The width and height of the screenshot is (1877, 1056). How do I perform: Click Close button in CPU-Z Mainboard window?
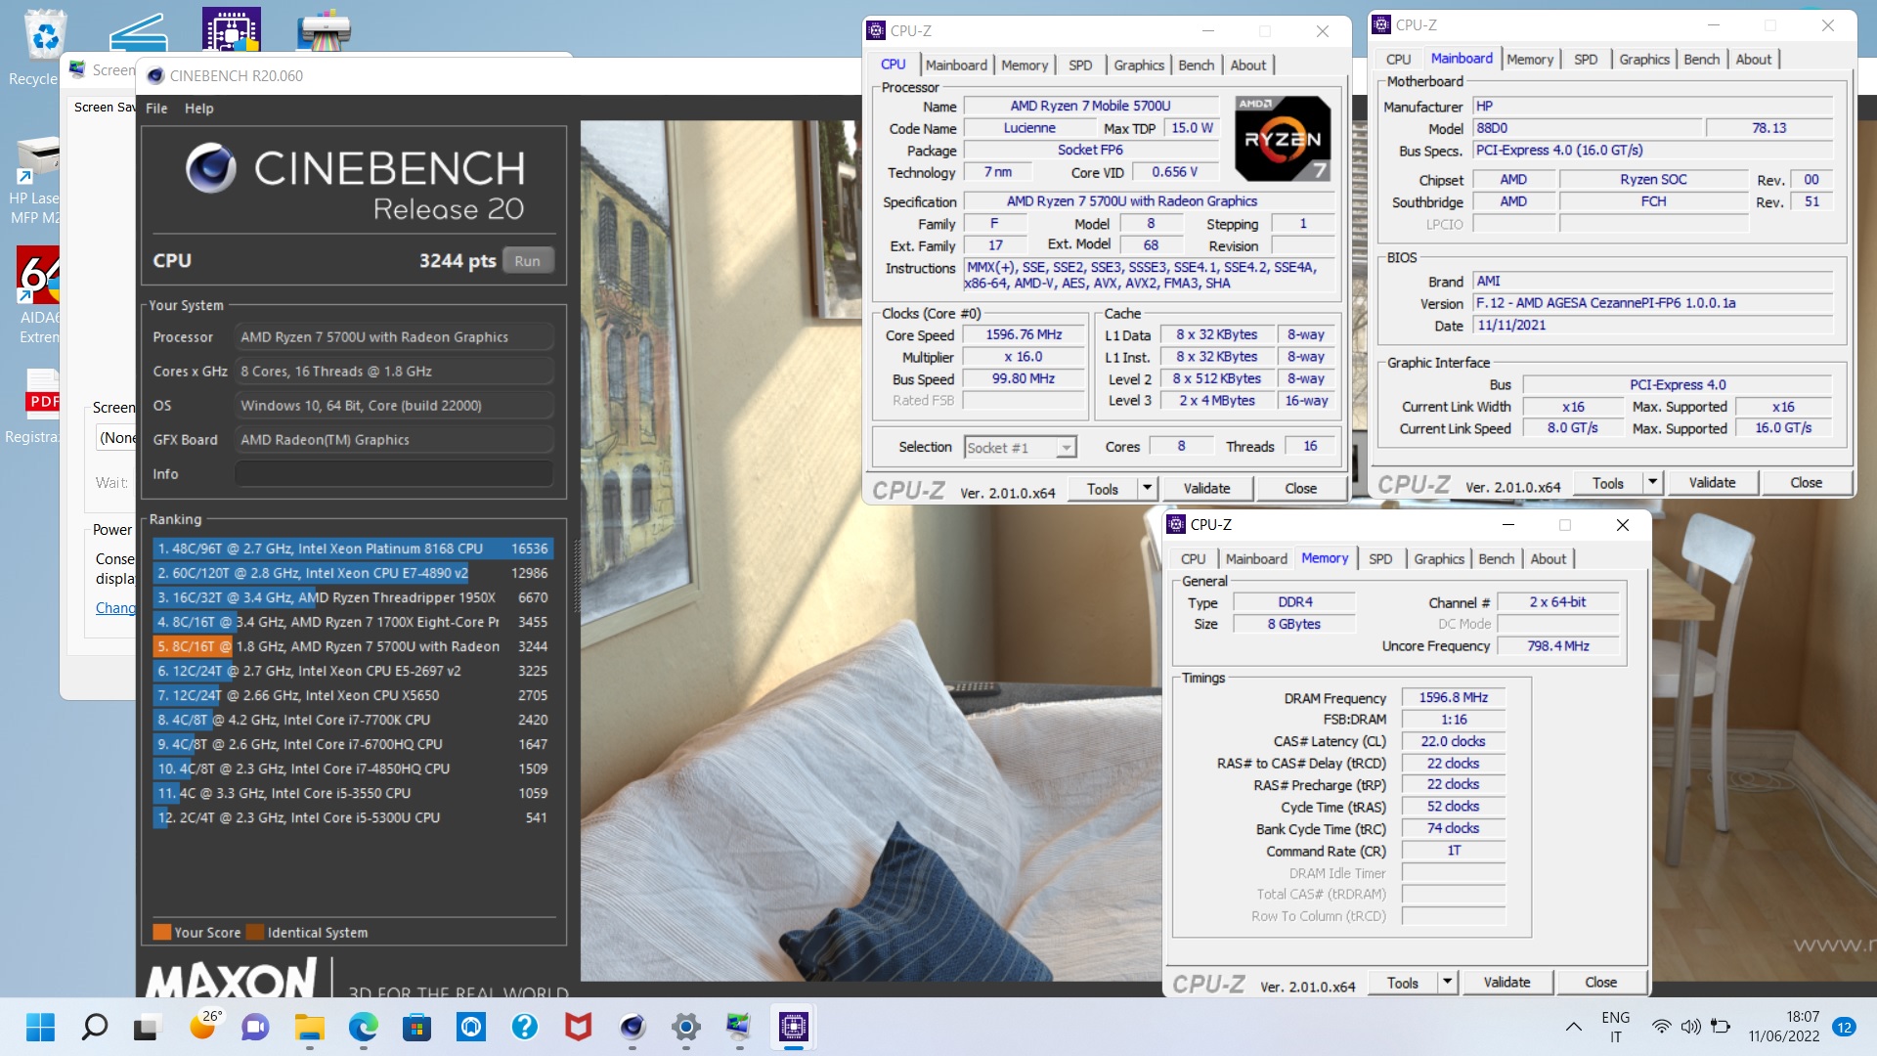tap(1806, 482)
